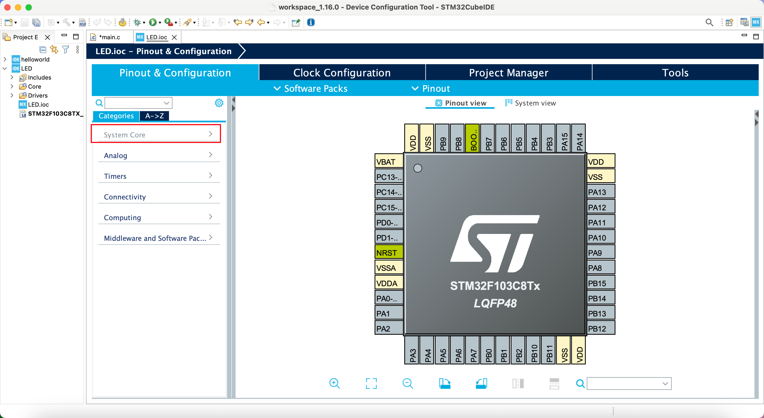The image size is (764, 418).
Task: Expand the helloworld project node
Action: click(5, 59)
